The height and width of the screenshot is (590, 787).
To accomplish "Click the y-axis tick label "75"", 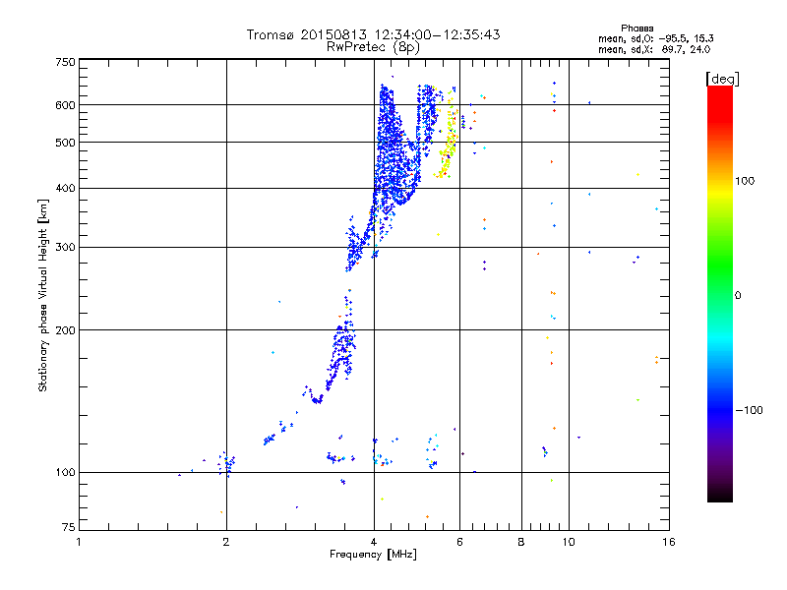I will tap(69, 527).
